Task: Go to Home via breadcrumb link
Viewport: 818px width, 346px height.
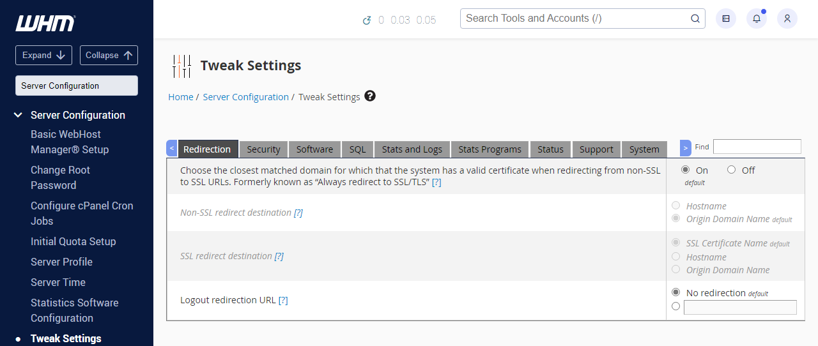Action: (180, 97)
